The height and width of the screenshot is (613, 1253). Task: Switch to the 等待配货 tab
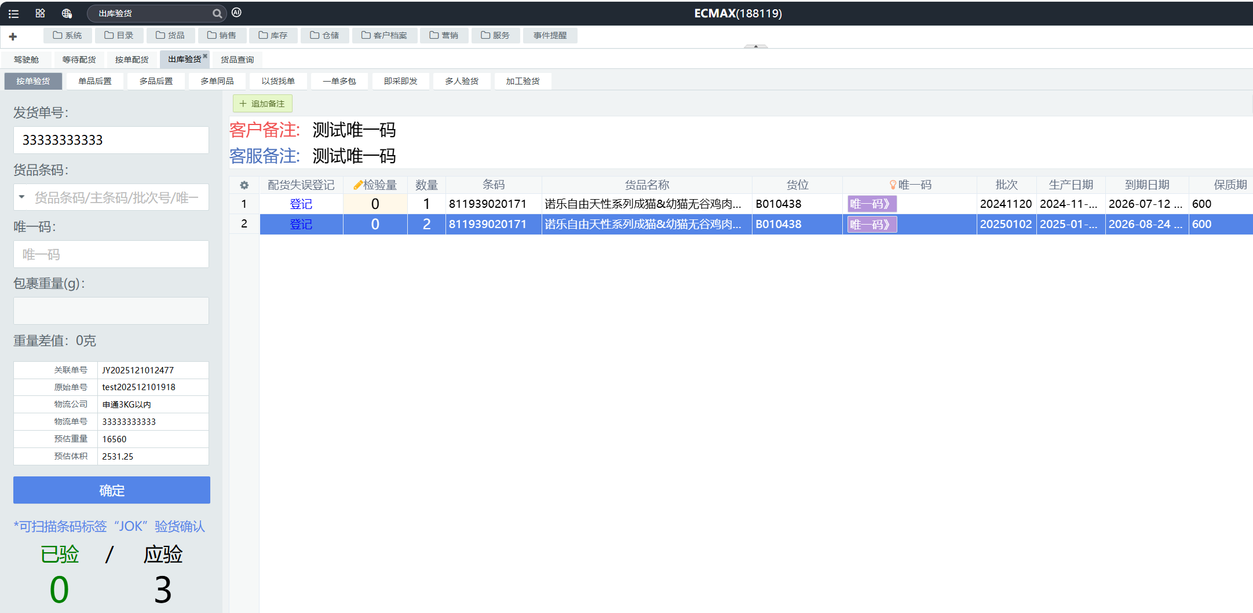click(79, 60)
